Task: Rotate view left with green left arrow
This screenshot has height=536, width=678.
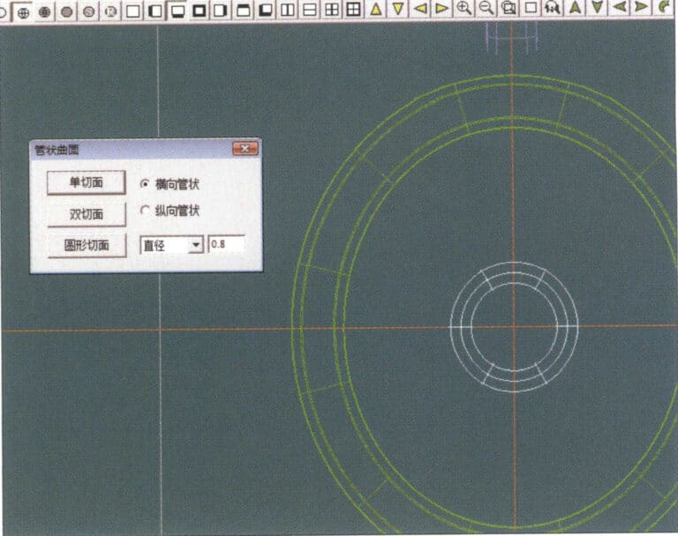Action: pos(619,7)
